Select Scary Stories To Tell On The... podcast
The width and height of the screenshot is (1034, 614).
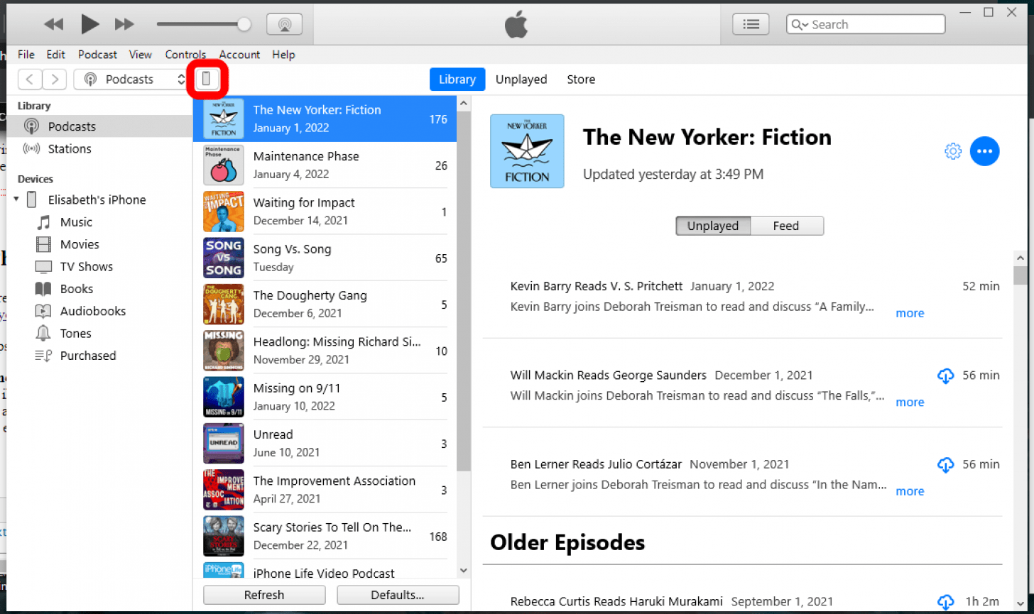coord(325,536)
